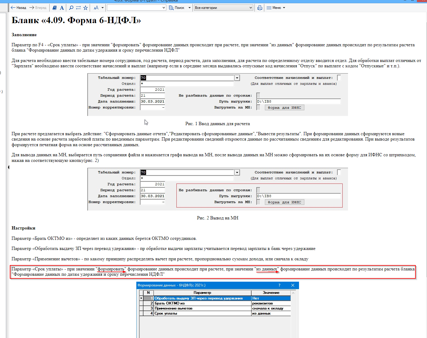Click the value реквизитов cell
Screen dimensions: 427x338
point(271,303)
